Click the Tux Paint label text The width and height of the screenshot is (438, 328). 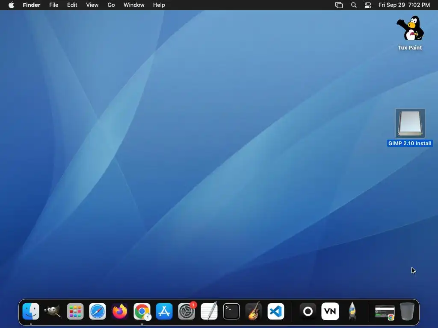coord(410,48)
